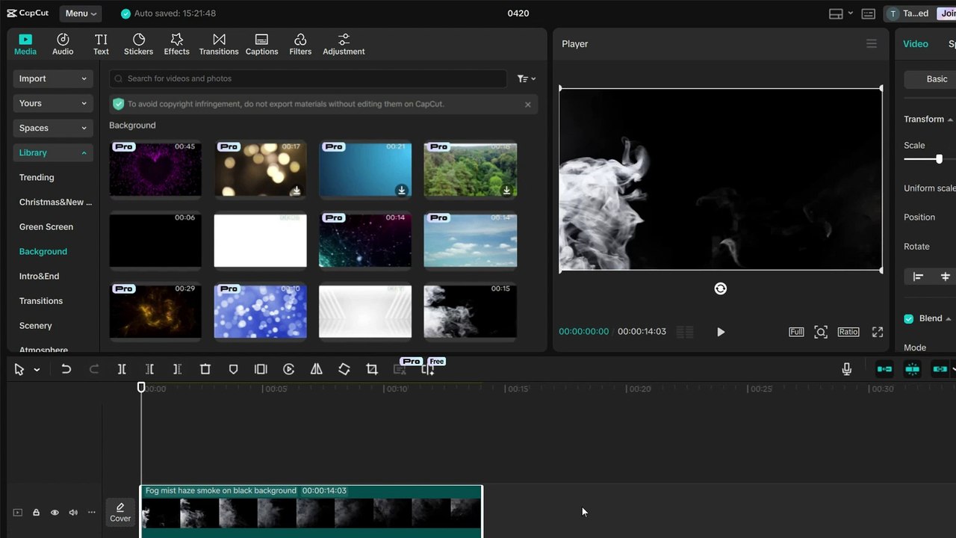The image size is (956, 538).
Task: Click the Cover button
Action: pyautogui.click(x=120, y=513)
